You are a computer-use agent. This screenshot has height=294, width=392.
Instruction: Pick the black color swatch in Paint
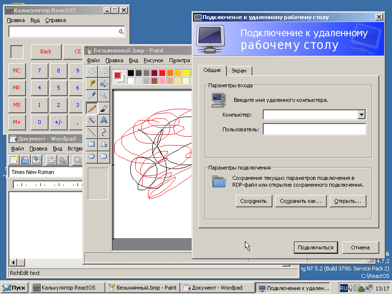coord(131,73)
